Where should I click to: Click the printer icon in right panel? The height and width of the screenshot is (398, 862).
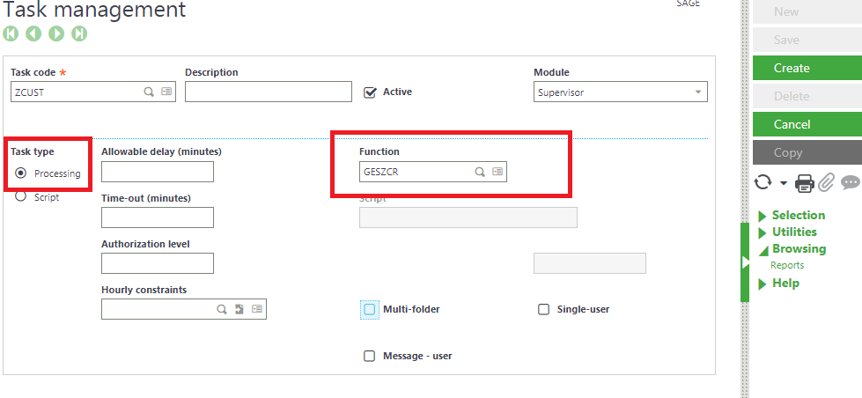(804, 183)
